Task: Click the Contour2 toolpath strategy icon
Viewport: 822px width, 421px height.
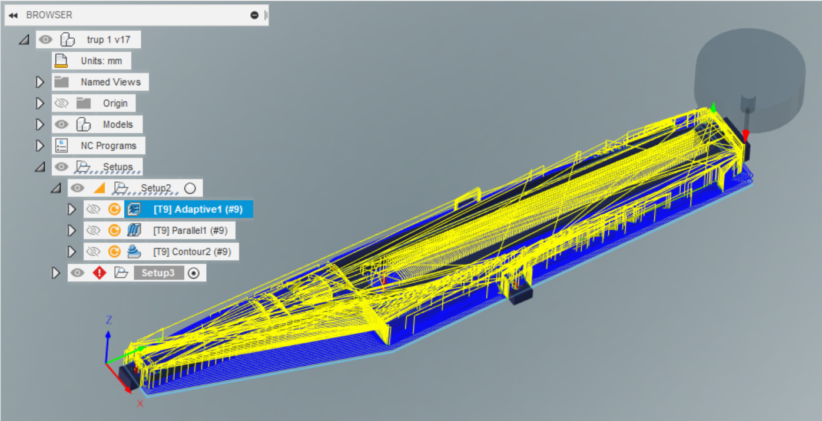Action: coord(134,251)
